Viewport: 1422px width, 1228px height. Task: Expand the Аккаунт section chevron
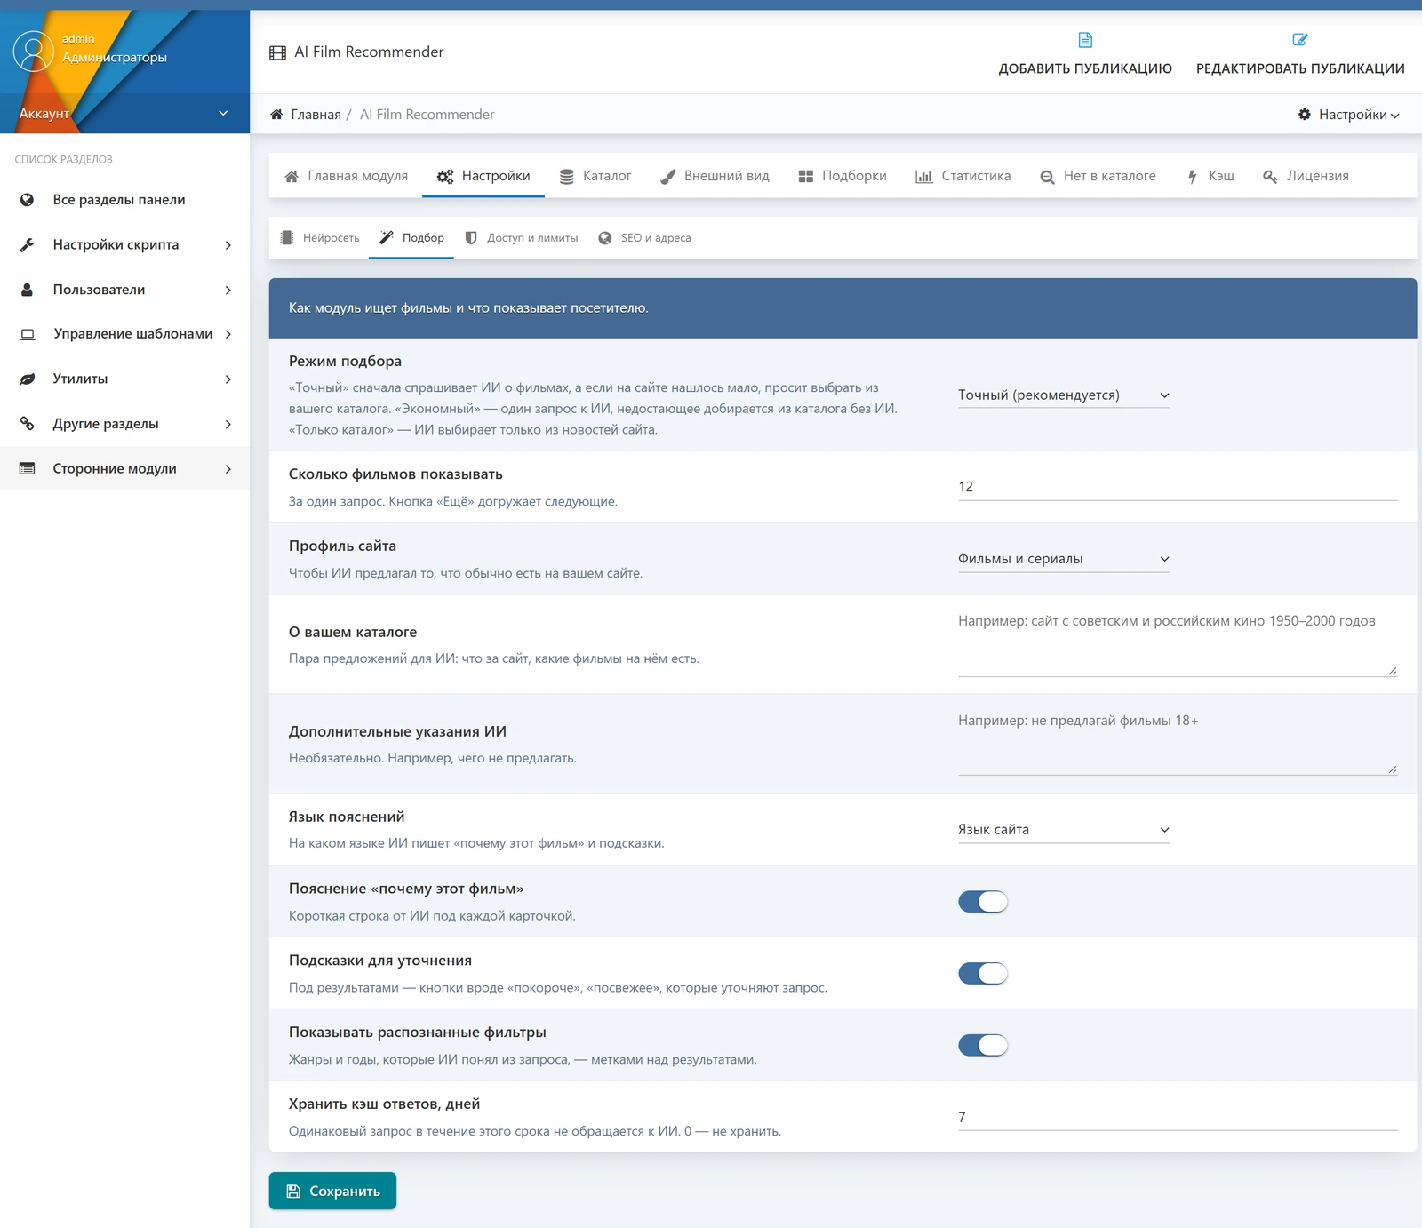223,113
